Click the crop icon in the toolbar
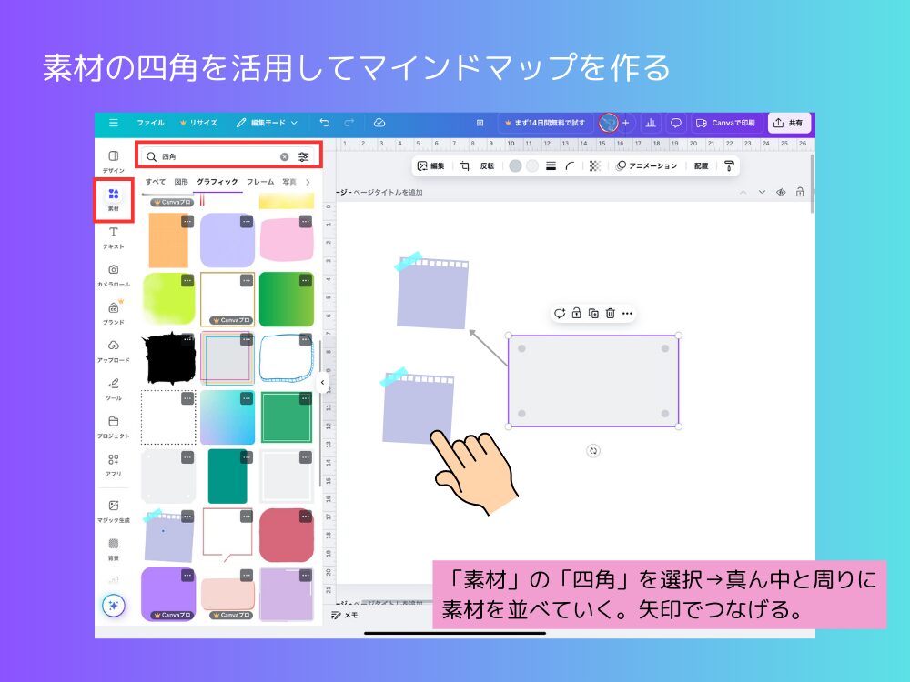This screenshot has width=910, height=682. tap(465, 166)
